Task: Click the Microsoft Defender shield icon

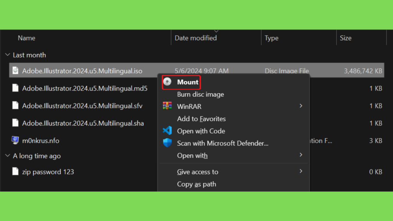Action: tap(167, 143)
